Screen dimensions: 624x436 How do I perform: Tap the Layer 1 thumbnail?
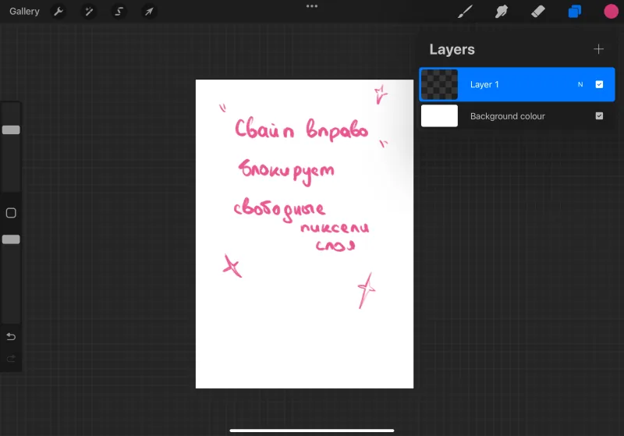439,84
